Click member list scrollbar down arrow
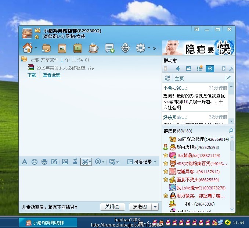The width and height of the screenshot is (249, 228). (x=232, y=209)
